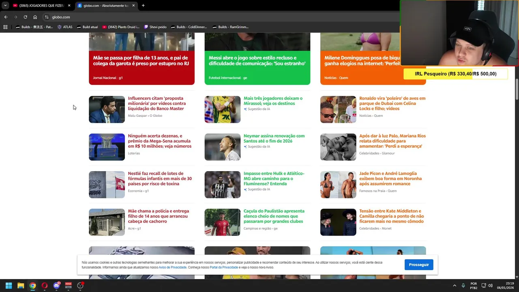Open Ronaldo vira 'poleiro' de aves headline
Viewport: 519px width, 292px height.
[x=392, y=103]
